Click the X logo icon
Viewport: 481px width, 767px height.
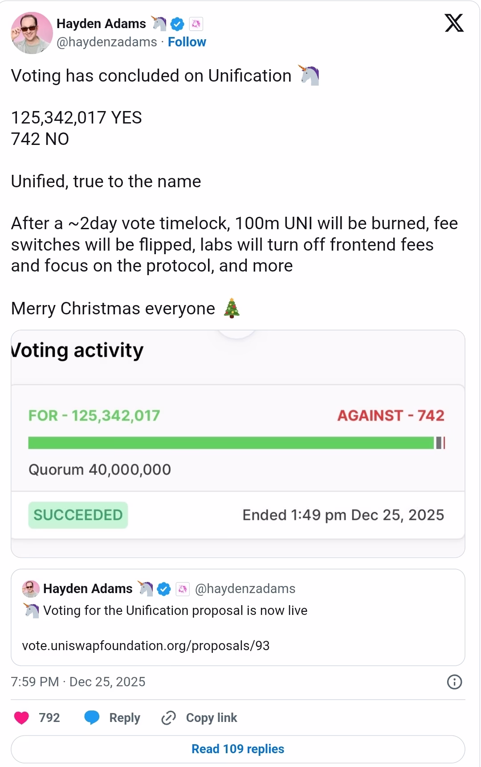454,23
